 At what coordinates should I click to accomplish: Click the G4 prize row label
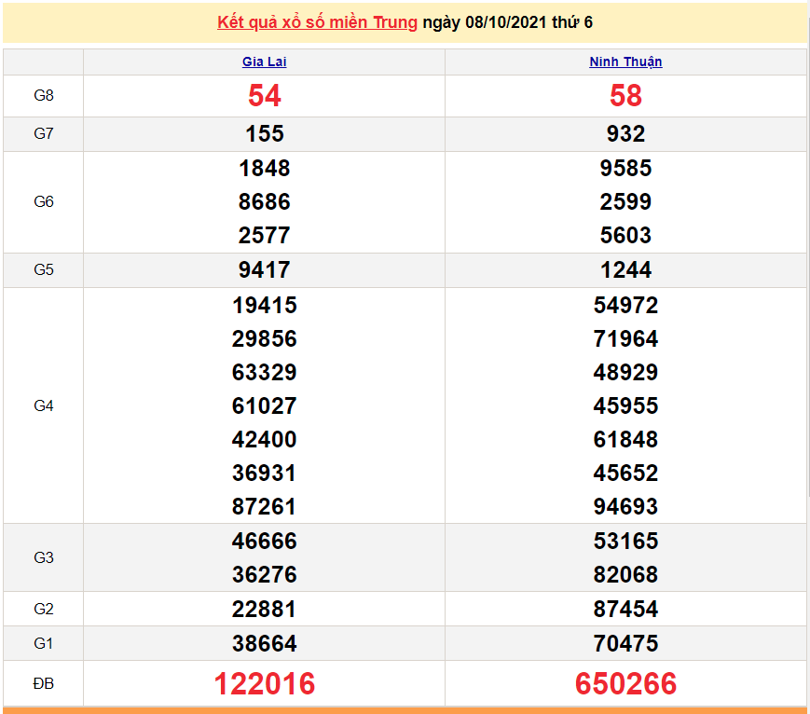point(43,405)
